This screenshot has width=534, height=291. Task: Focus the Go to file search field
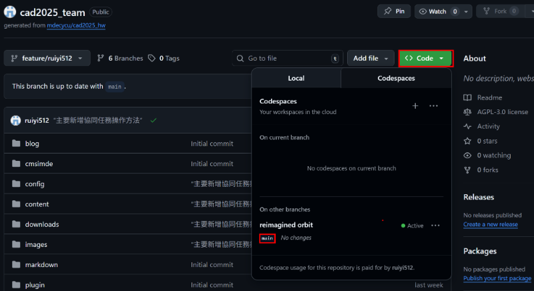point(287,58)
